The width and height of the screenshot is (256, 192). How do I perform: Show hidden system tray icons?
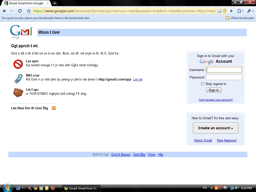[x=211, y=188]
